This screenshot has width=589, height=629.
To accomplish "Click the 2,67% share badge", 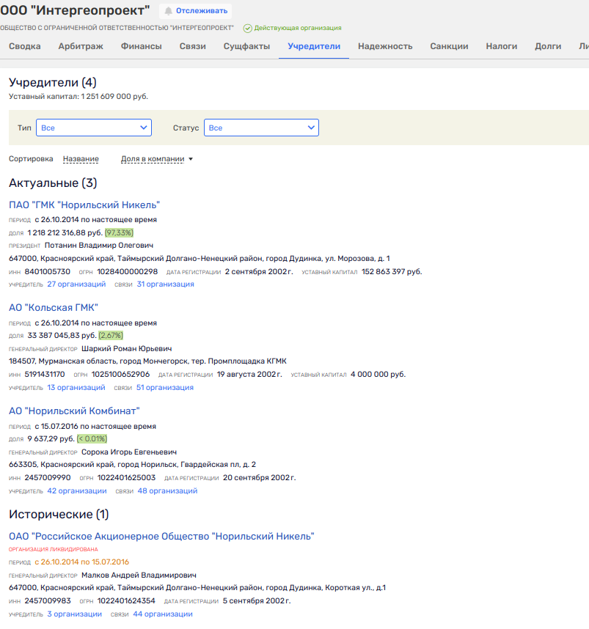I will pos(111,335).
